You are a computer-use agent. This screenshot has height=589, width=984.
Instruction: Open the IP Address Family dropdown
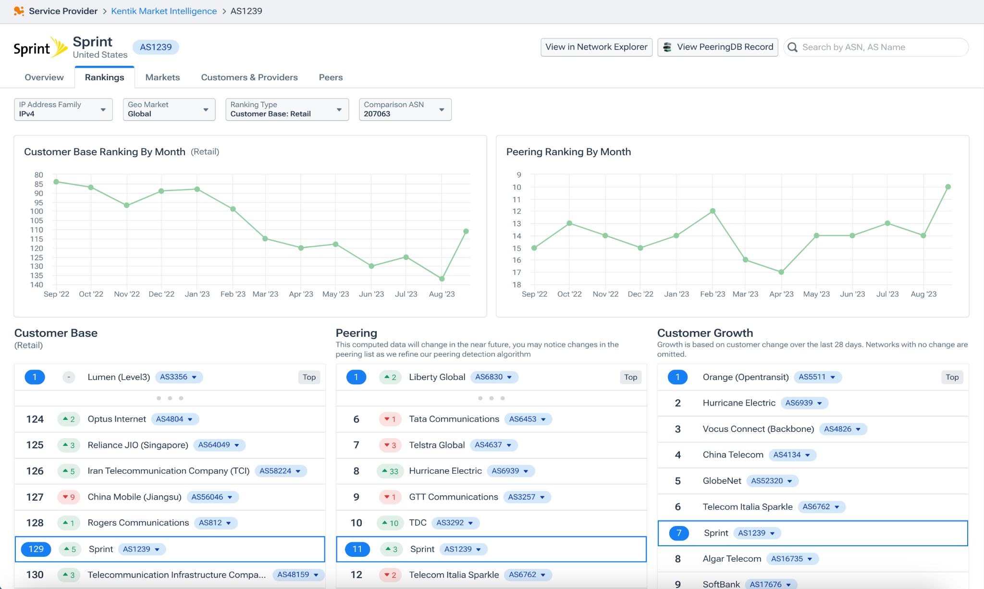click(x=63, y=110)
